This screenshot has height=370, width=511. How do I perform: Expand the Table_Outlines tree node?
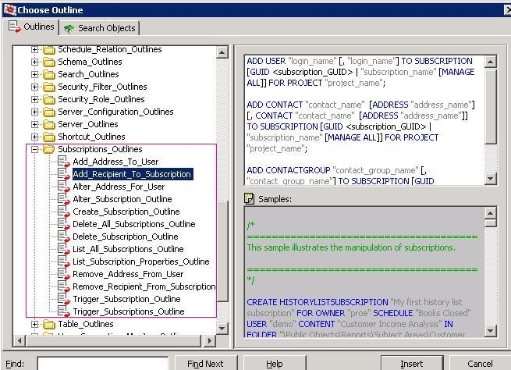[x=35, y=324]
